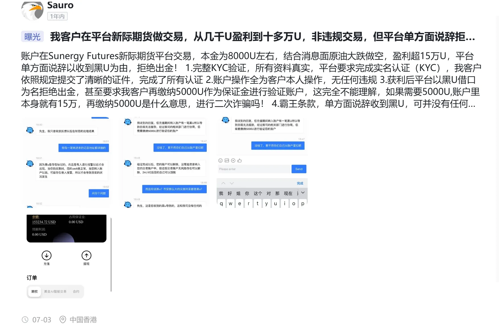Click the blue bubble "我每一笔转进来的记录地址都详细的"
Image resolution: width=499 pixels, height=324 pixels.
pos(84,148)
